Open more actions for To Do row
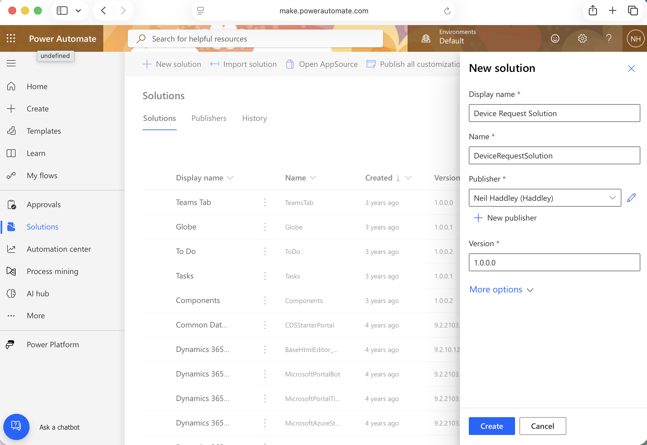 (265, 251)
